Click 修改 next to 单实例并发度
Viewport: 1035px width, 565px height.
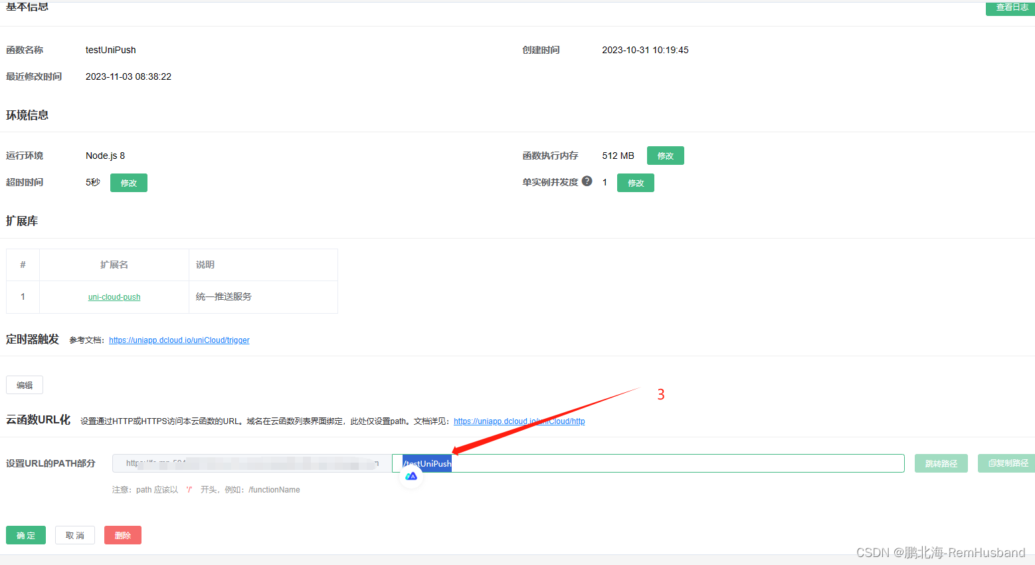point(635,182)
